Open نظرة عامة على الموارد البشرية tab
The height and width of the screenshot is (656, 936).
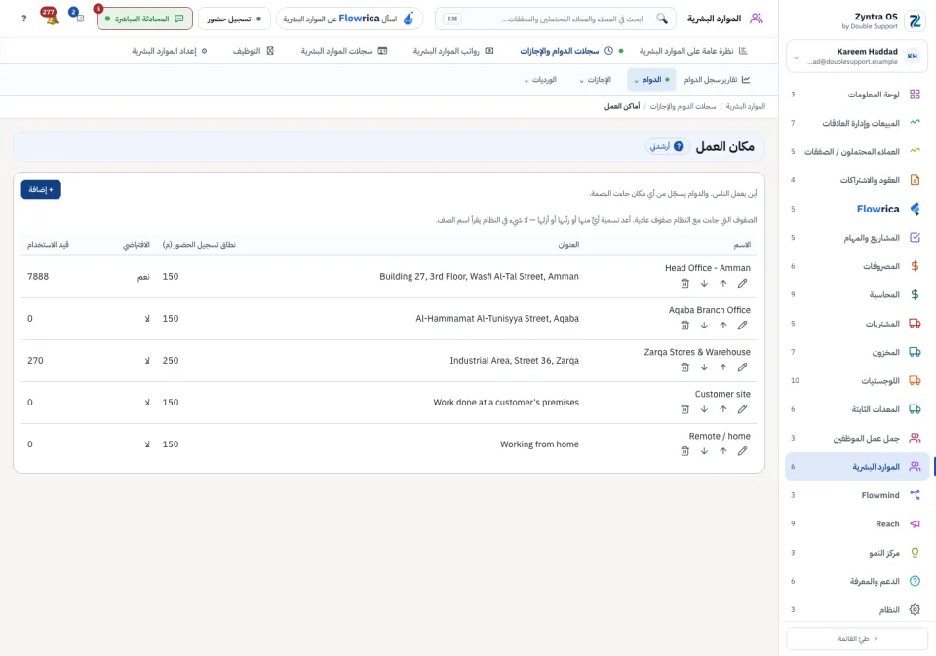[x=693, y=51]
